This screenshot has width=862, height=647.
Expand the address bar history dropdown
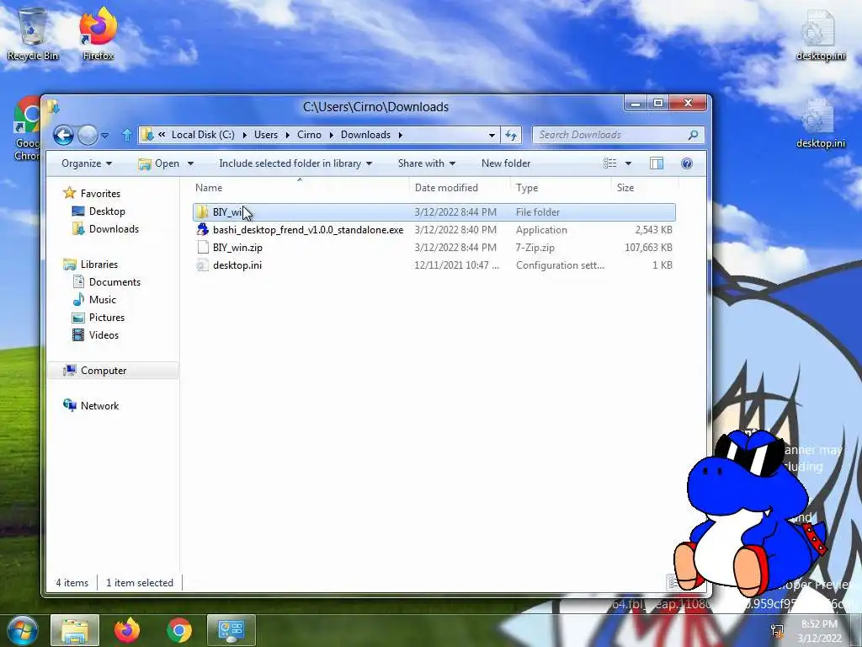[492, 135]
